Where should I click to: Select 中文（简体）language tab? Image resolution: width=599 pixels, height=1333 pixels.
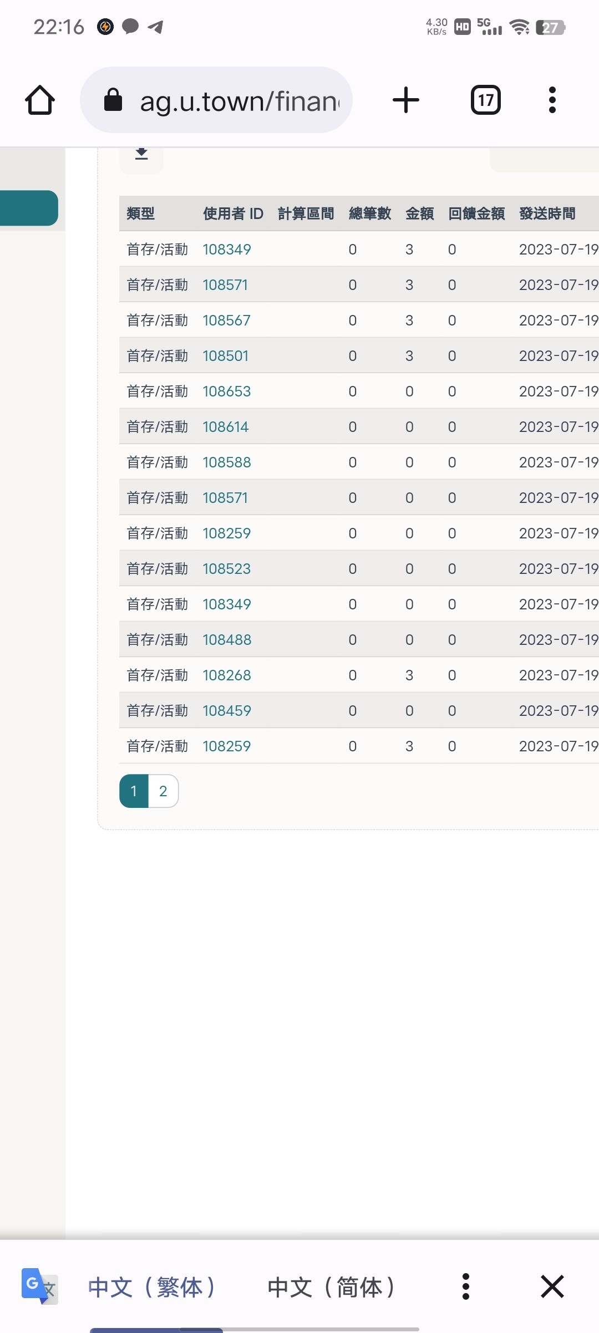(331, 1286)
